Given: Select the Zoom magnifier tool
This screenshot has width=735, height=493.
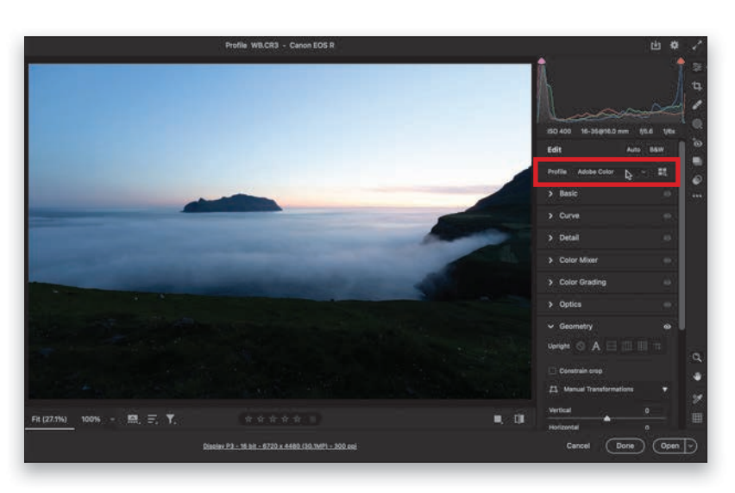Looking at the screenshot, I should tap(697, 357).
